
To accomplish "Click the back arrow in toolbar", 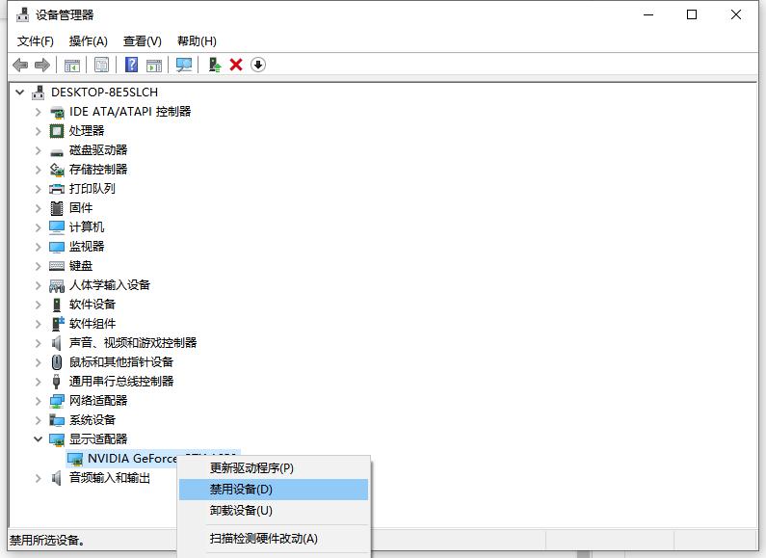I will pos(20,65).
